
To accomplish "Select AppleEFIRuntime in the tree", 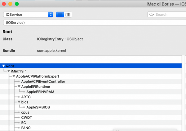I will pos(36,87).
